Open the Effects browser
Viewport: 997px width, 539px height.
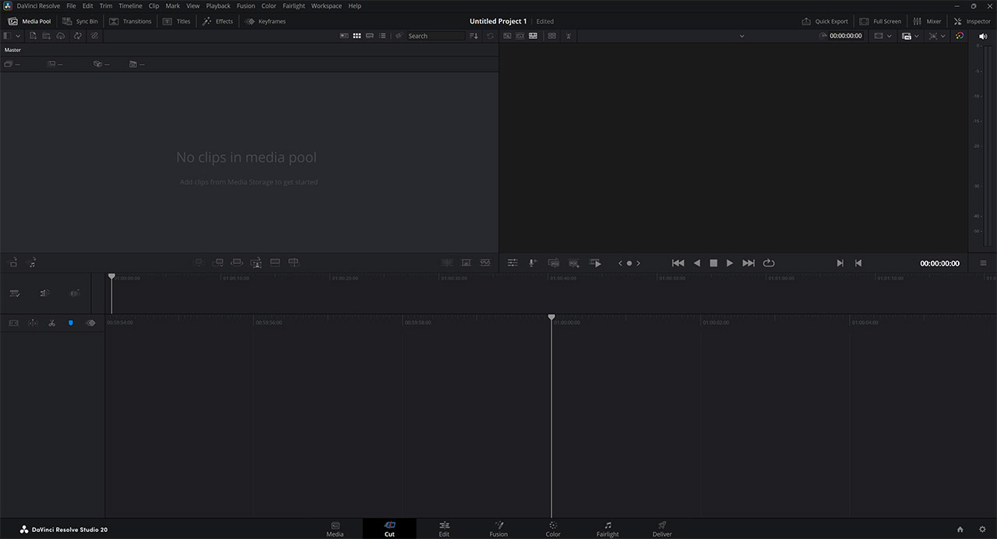[x=217, y=21]
